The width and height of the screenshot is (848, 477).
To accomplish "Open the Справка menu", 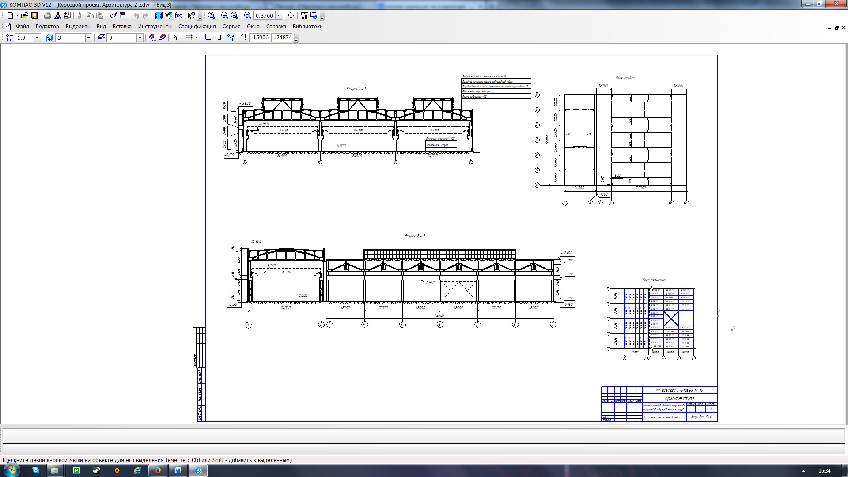I will click(x=276, y=26).
